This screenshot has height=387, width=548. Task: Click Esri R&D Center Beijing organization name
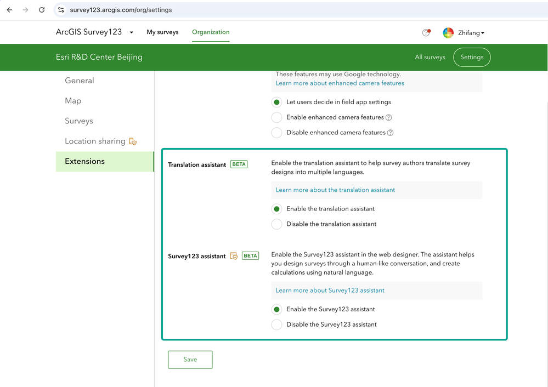(x=99, y=57)
